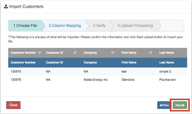Select customer number 130576 cell

pyautogui.click(x=17, y=80)
